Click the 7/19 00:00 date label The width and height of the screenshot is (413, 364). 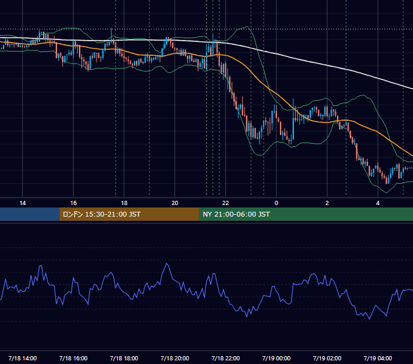point(276,358)
